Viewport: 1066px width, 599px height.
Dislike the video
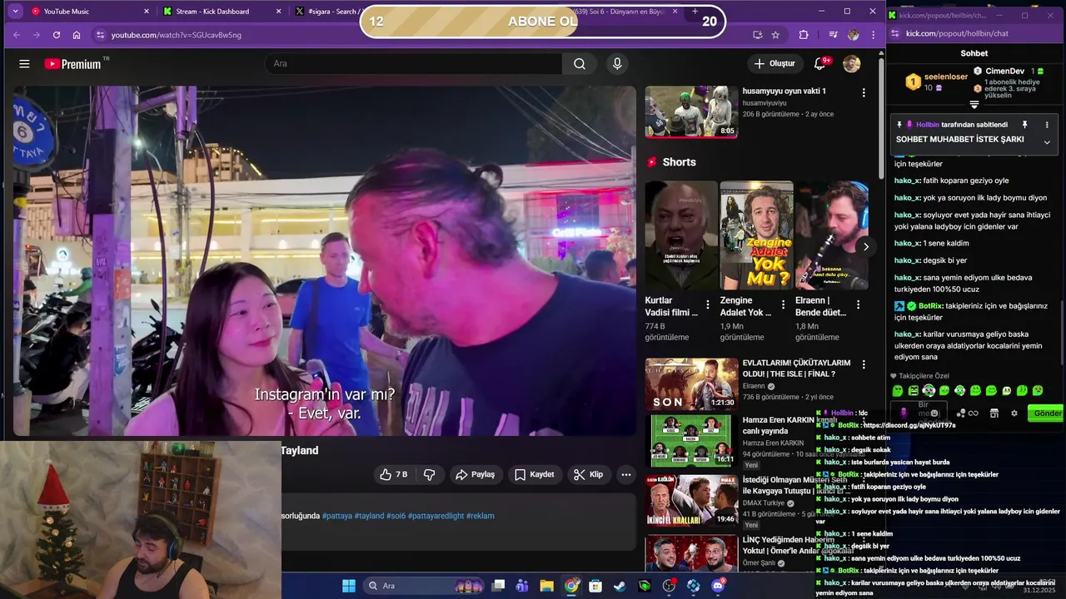(x=430, y=474)
